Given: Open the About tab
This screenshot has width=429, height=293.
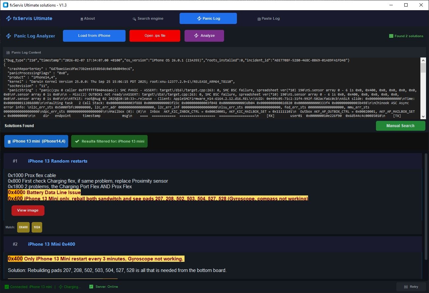Looking at the screenshot, I should (x=88, y=18).
